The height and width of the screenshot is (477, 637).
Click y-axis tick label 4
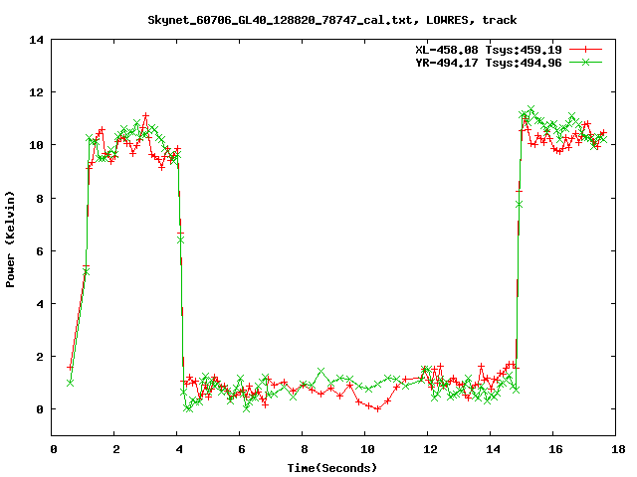tap(40, 304)
